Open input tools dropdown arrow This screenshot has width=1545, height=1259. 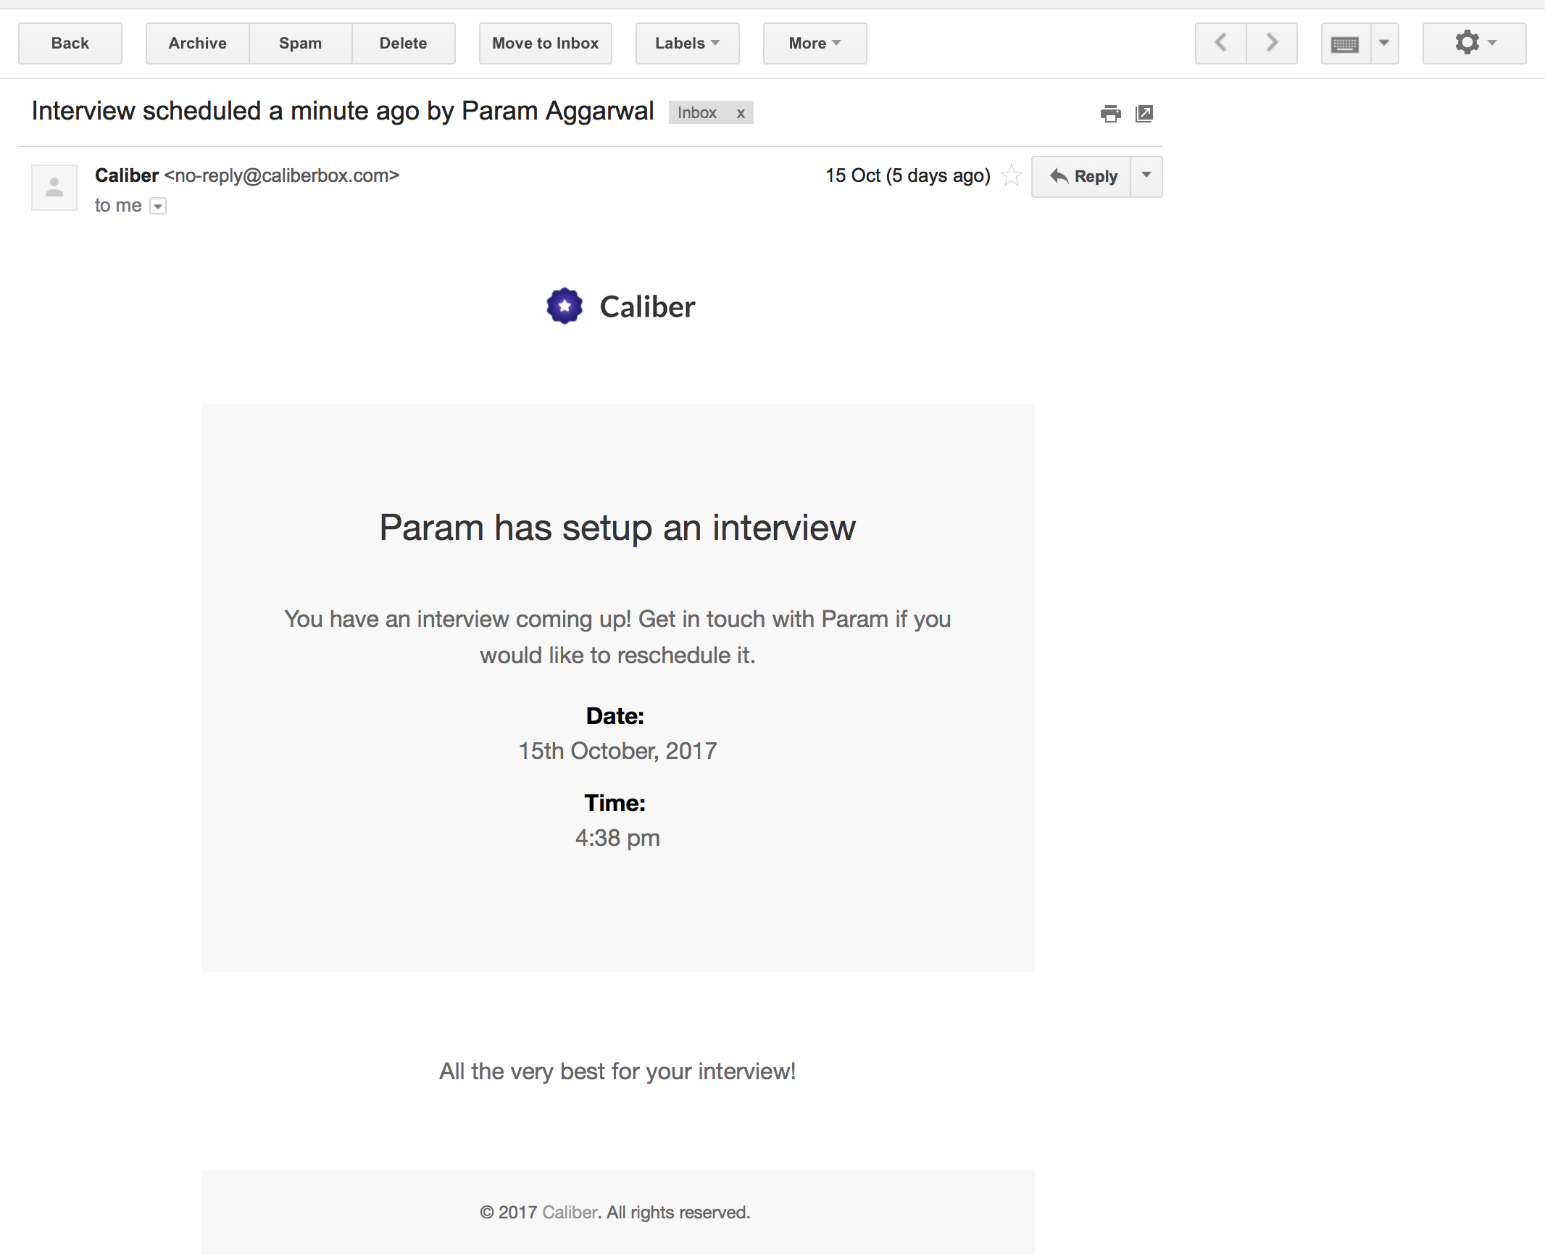point(1384,43)
